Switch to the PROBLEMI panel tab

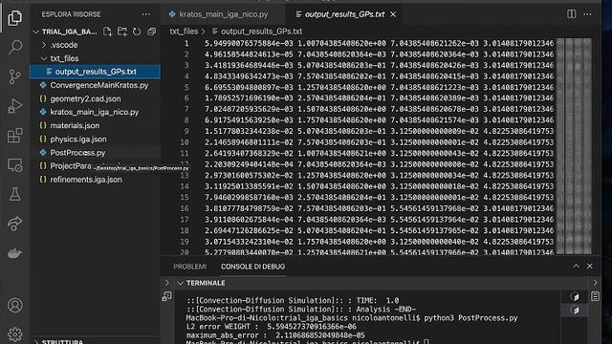pos(189,267)
